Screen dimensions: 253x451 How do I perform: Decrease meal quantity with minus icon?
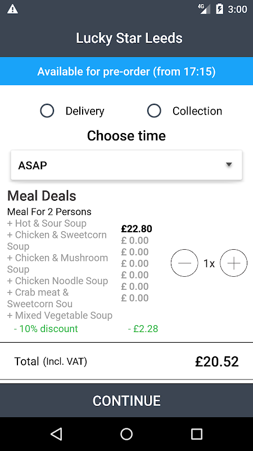coord(184,263)
